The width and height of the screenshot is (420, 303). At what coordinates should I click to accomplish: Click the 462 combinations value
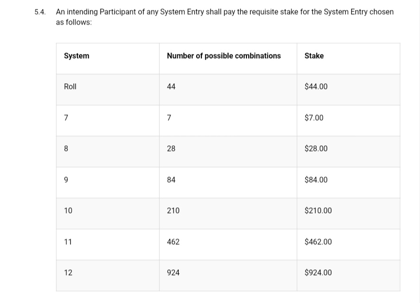click(173, 242)
